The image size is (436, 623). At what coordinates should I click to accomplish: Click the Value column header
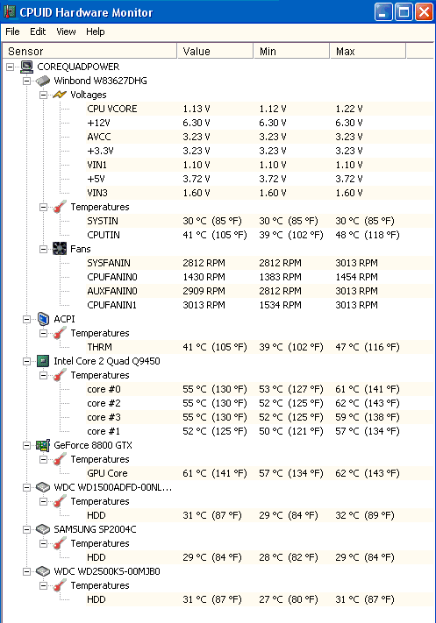tap(215, 51)
